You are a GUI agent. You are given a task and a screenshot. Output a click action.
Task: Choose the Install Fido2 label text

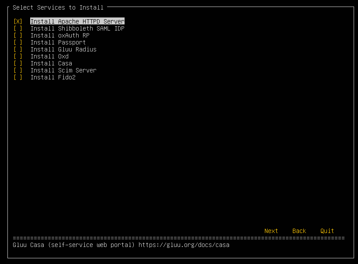pos(53,77)
